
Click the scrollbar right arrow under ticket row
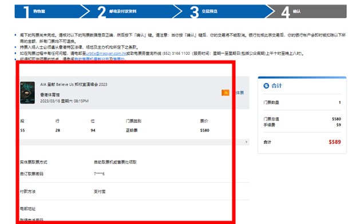246,142
